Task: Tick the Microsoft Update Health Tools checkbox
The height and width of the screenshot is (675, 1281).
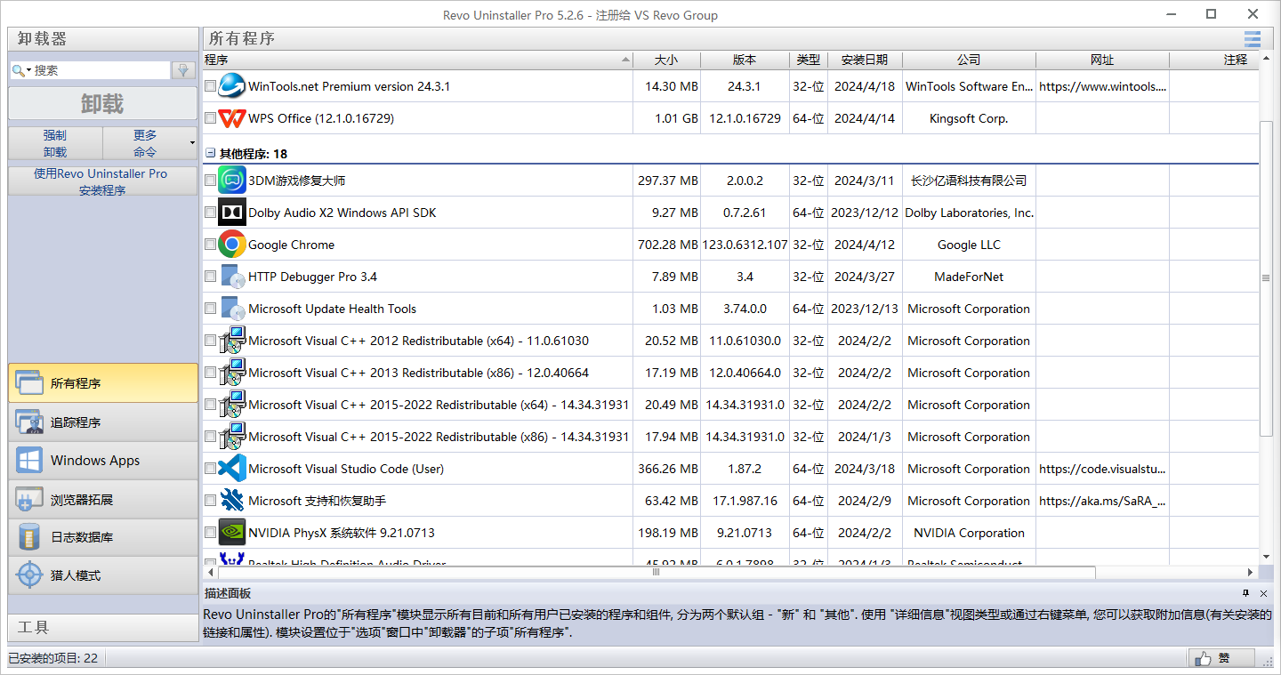Action: pos(210,309)
